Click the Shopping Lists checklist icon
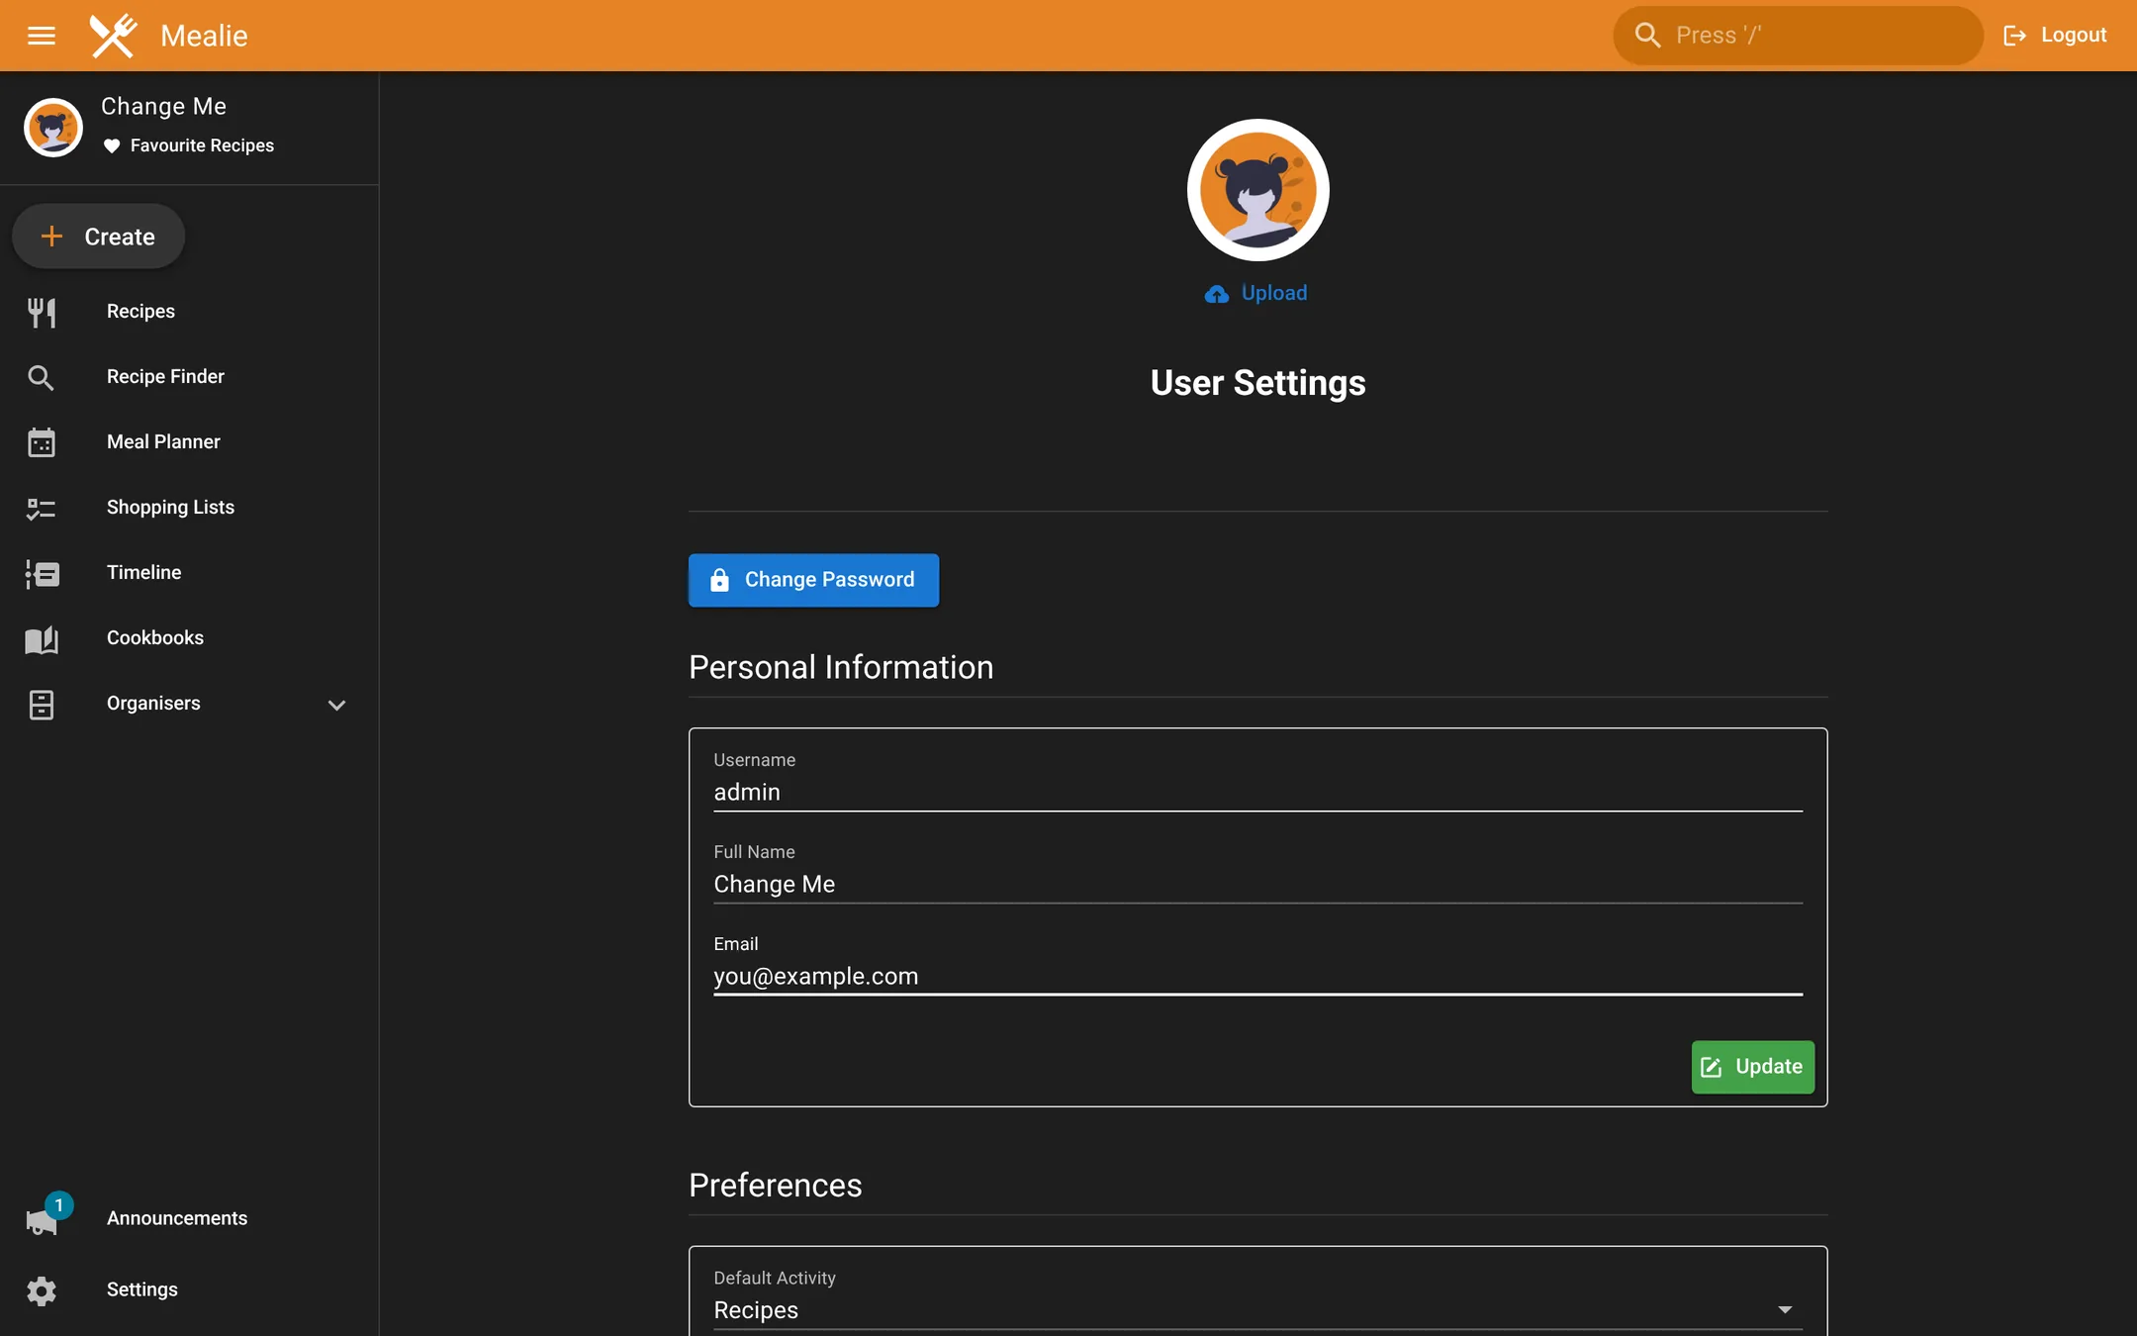 click(x=42, y=508)
